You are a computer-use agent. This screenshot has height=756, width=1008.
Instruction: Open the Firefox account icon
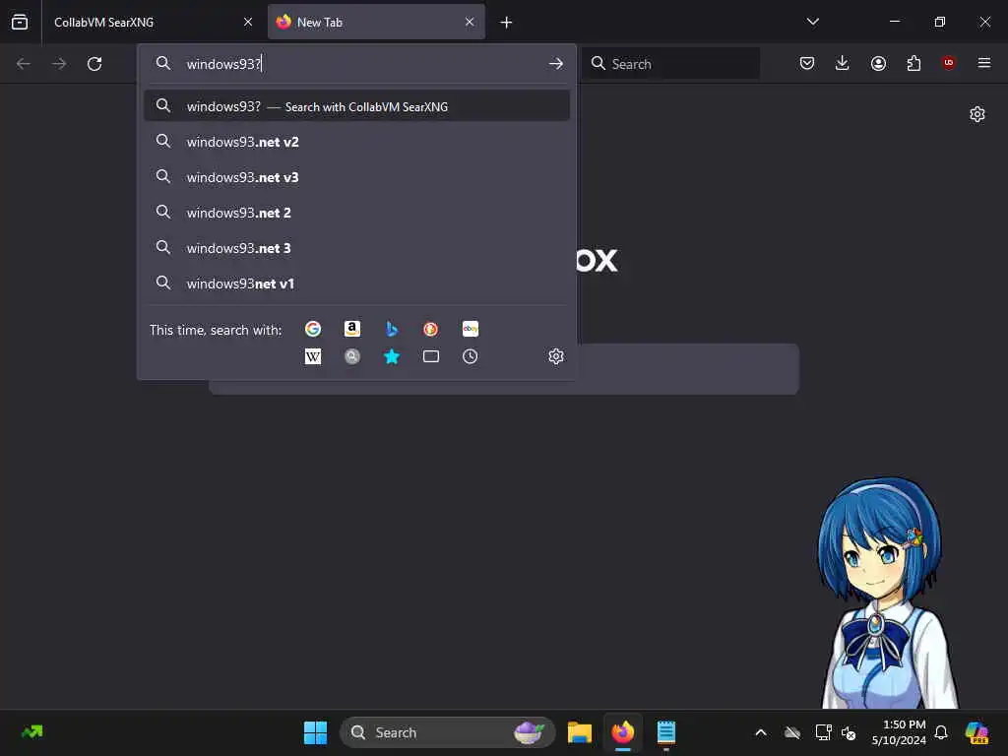click(878, 63)
